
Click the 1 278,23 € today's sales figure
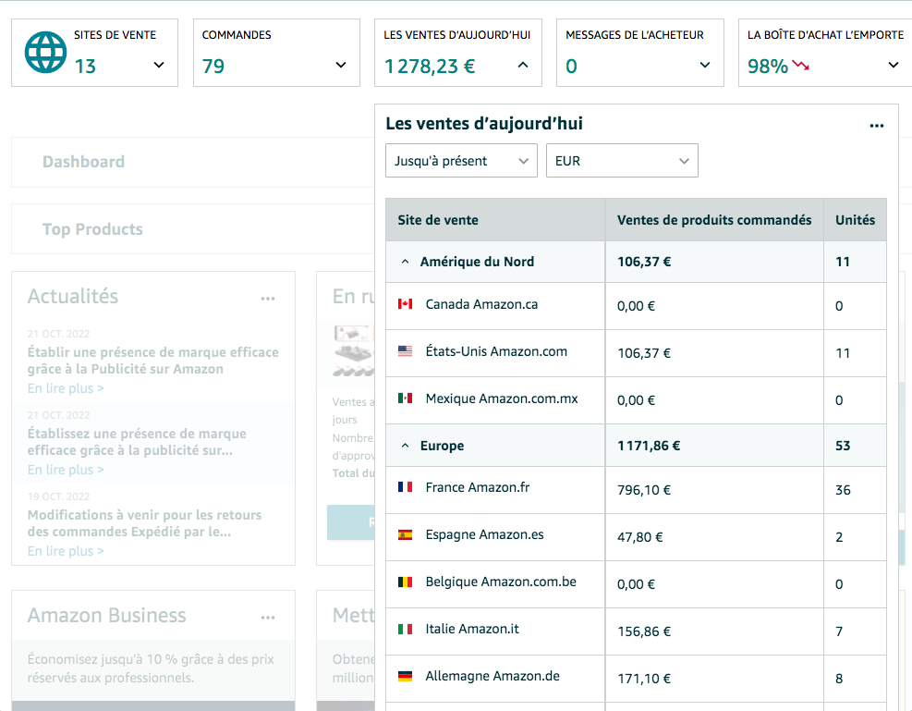pos(430,67)
